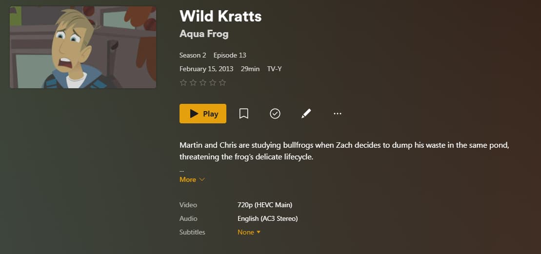Rate the episode one star
Screen dimensions: 541x254
click(183, 83)
